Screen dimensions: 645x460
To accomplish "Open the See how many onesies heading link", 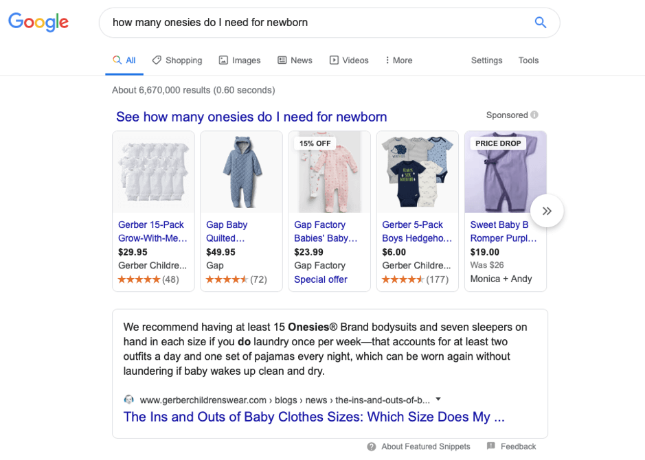I will click(x=251, y=117).
